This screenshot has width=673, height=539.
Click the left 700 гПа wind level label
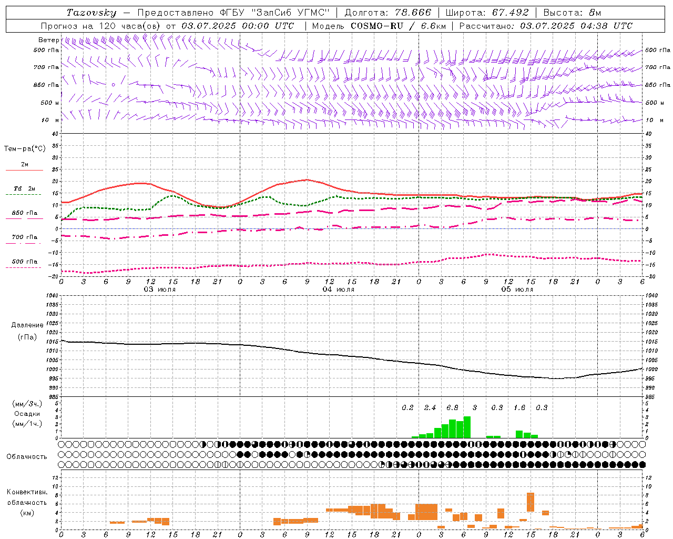tap(46, 67)
